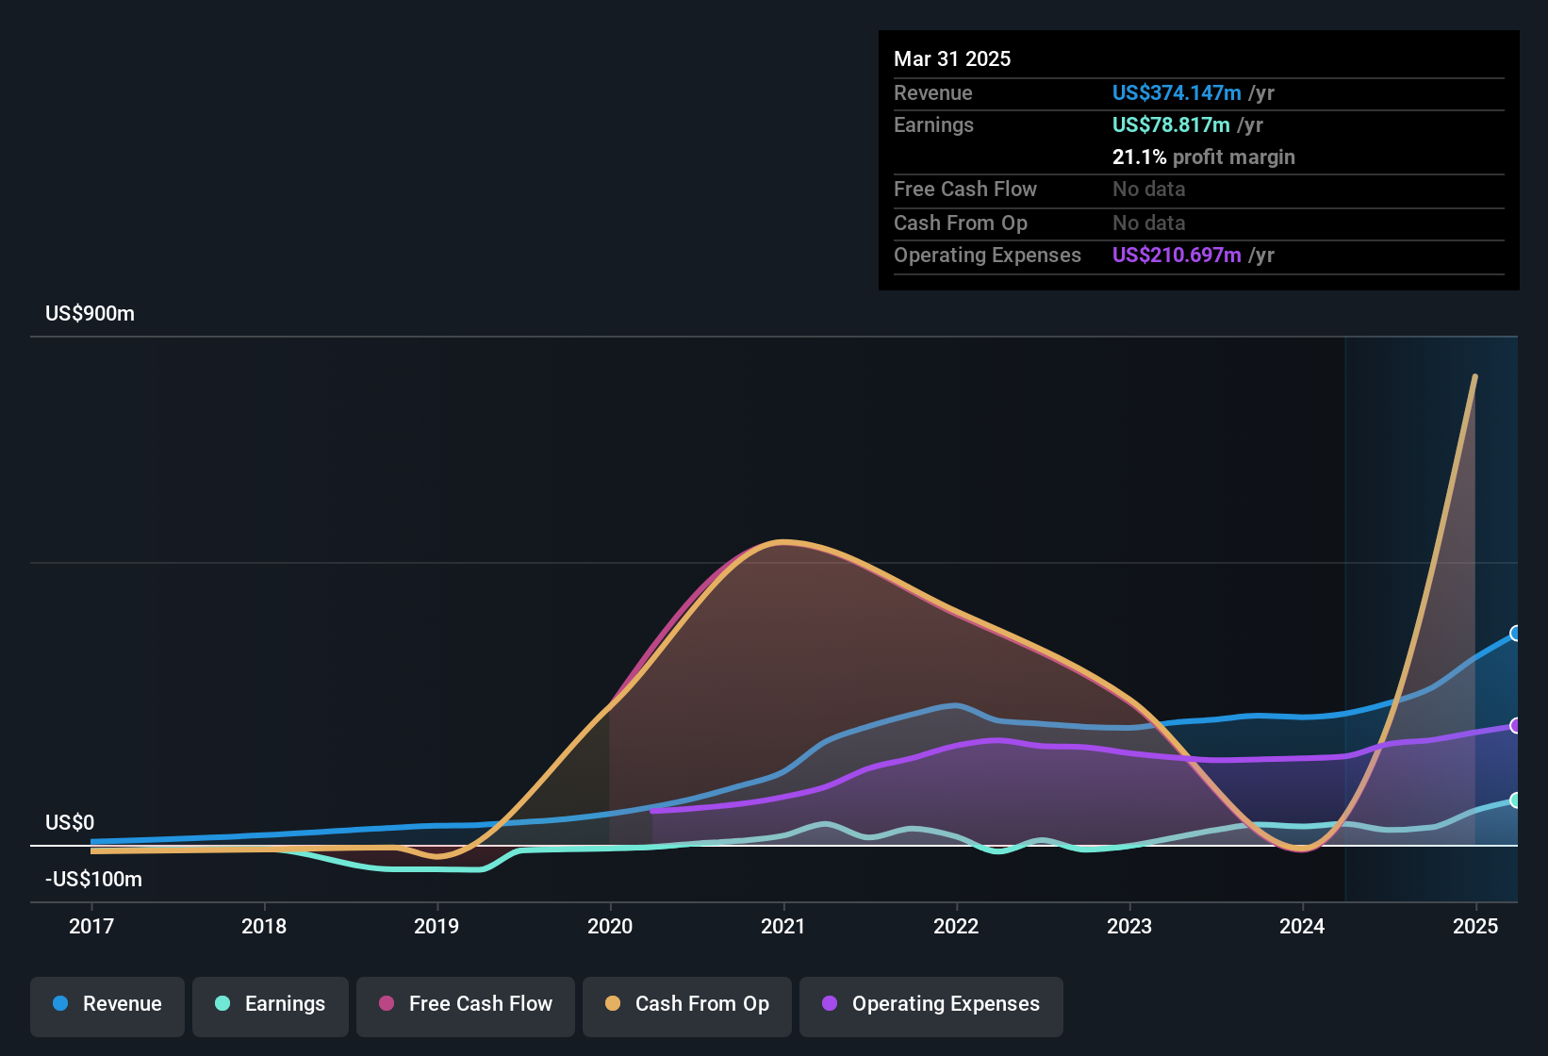
Task: Click the US$0 y-axis label
Action: 70,822
